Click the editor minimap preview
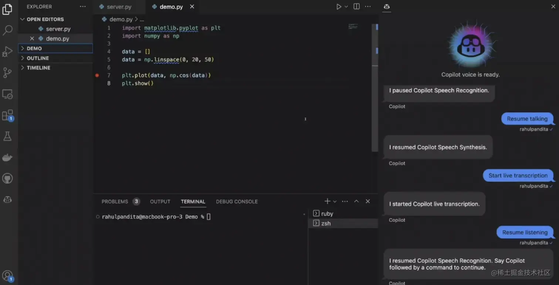 click(x=353, y=26)
